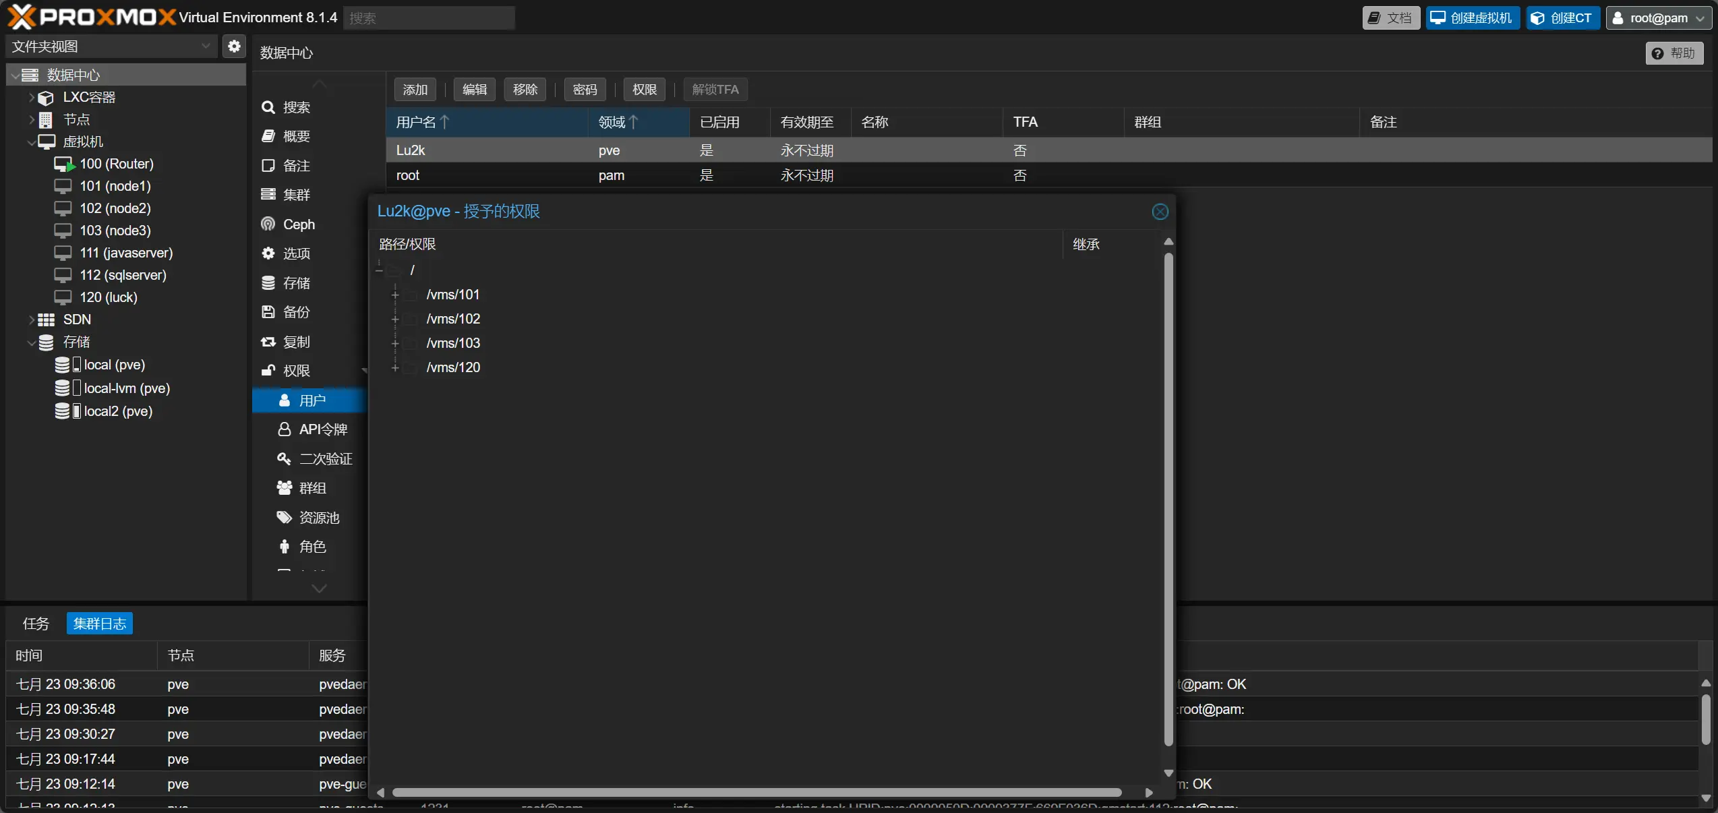Open API令牌 (API tokens) page
This screenshot has height=813, width=1718.
click(323, 429)
